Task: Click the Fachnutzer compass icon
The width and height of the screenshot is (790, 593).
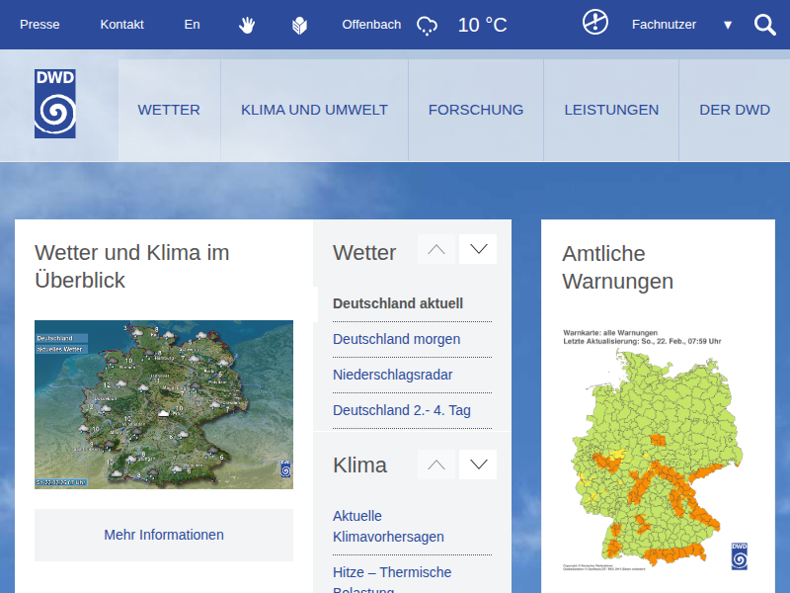Action: (595, 23)
